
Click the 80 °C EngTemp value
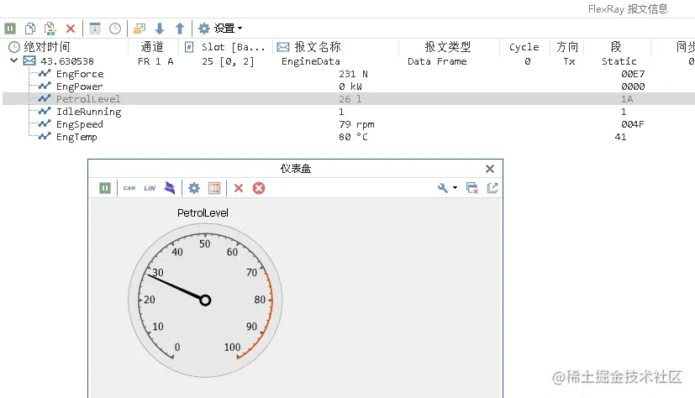tap(353, 137)
